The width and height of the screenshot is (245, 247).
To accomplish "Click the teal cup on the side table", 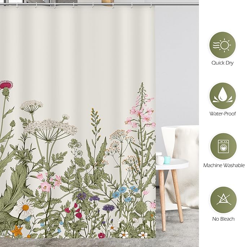I will [x=167, y=160].
